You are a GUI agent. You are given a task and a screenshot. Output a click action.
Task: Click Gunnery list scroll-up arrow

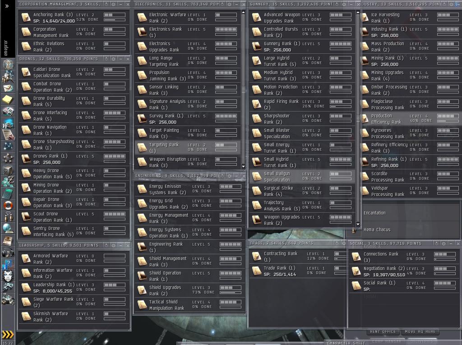pyautogui.click(x=358, y=13)
